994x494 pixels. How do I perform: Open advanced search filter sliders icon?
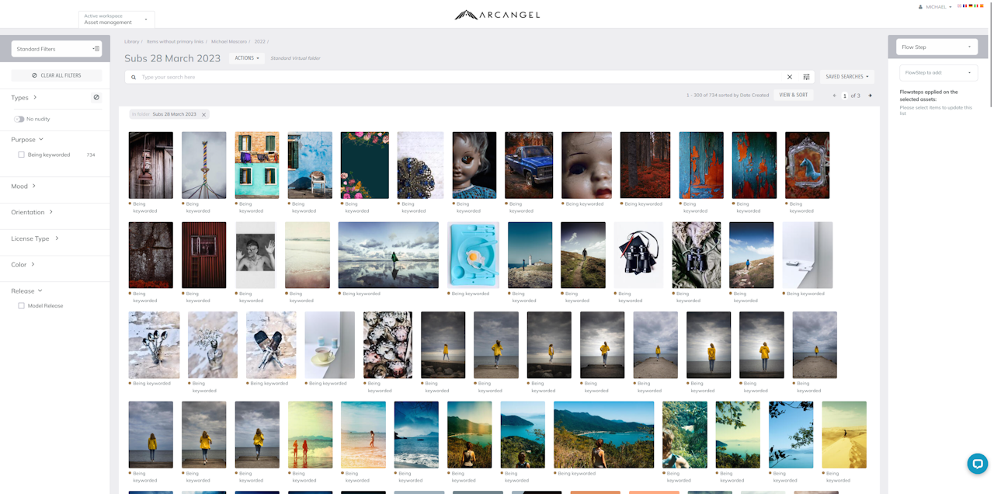tap(806, 77)
